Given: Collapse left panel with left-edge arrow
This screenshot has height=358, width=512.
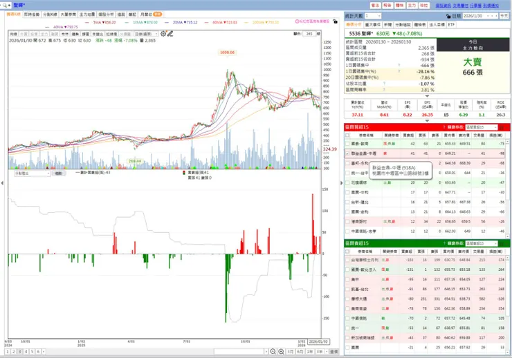Looking at the screenshot, I should [2, 183].
